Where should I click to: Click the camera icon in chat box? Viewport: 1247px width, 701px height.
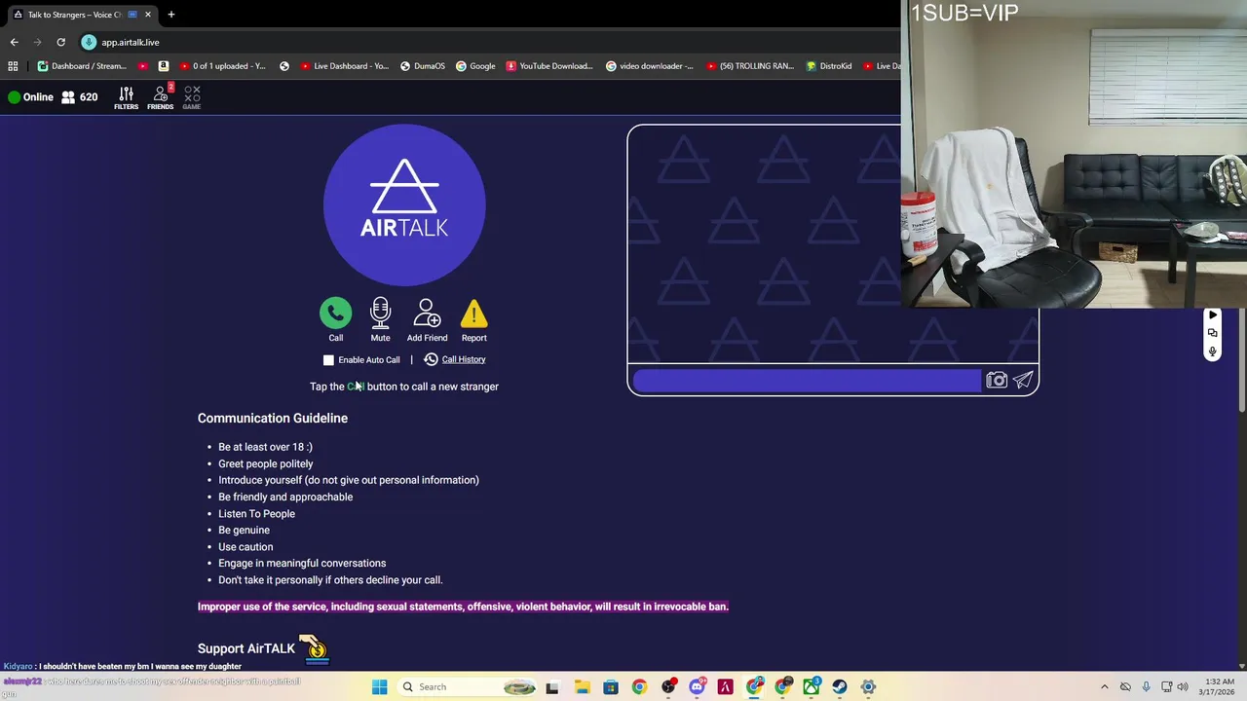point(996,381)
